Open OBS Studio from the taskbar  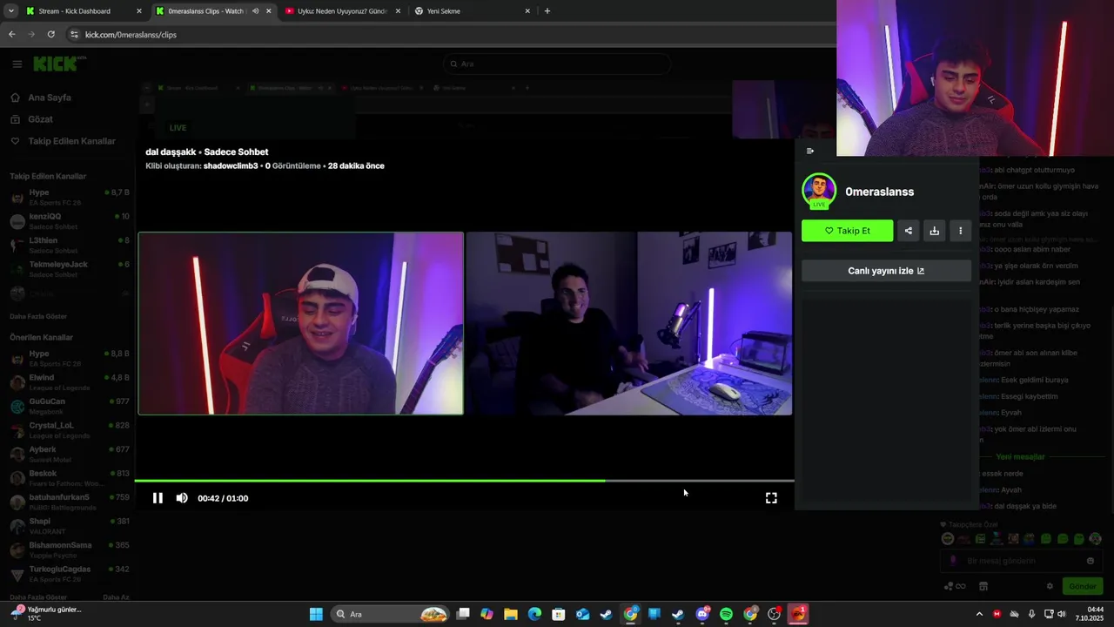click(x=775, y=614)
